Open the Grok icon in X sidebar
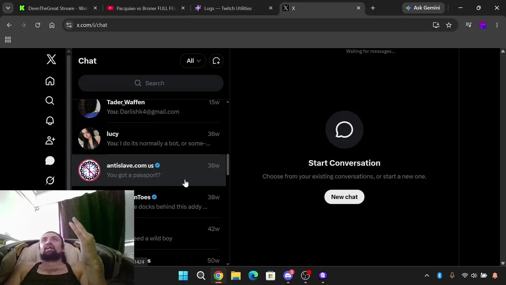Screen dimensions: 506x285 tap(50, 180)
